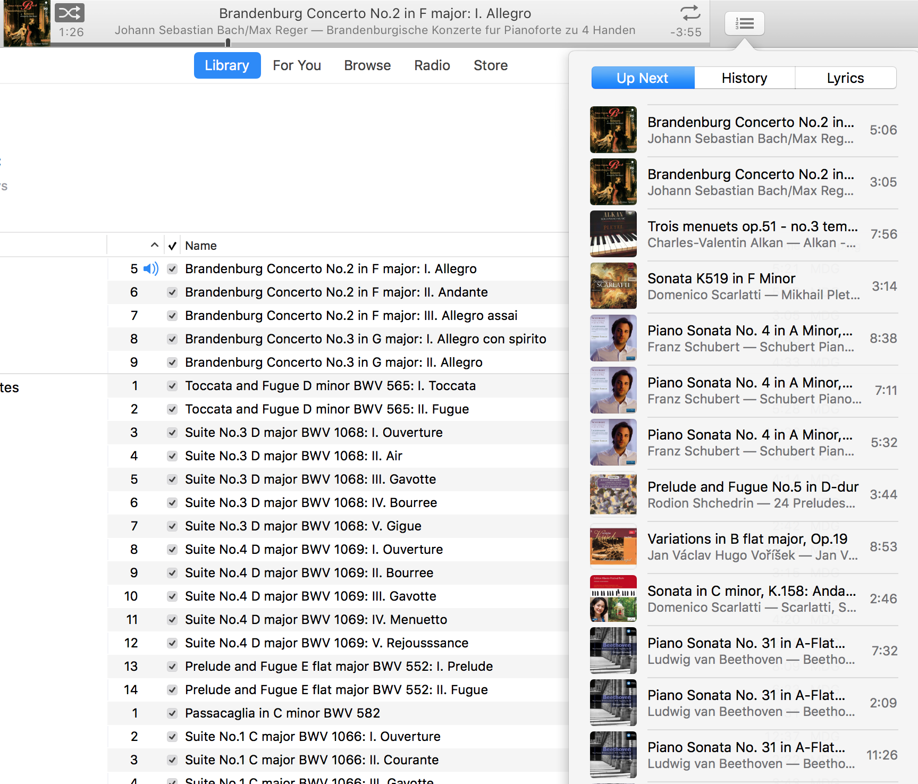
Task: Toggle the shuffle icon
Action: (70, 12)
